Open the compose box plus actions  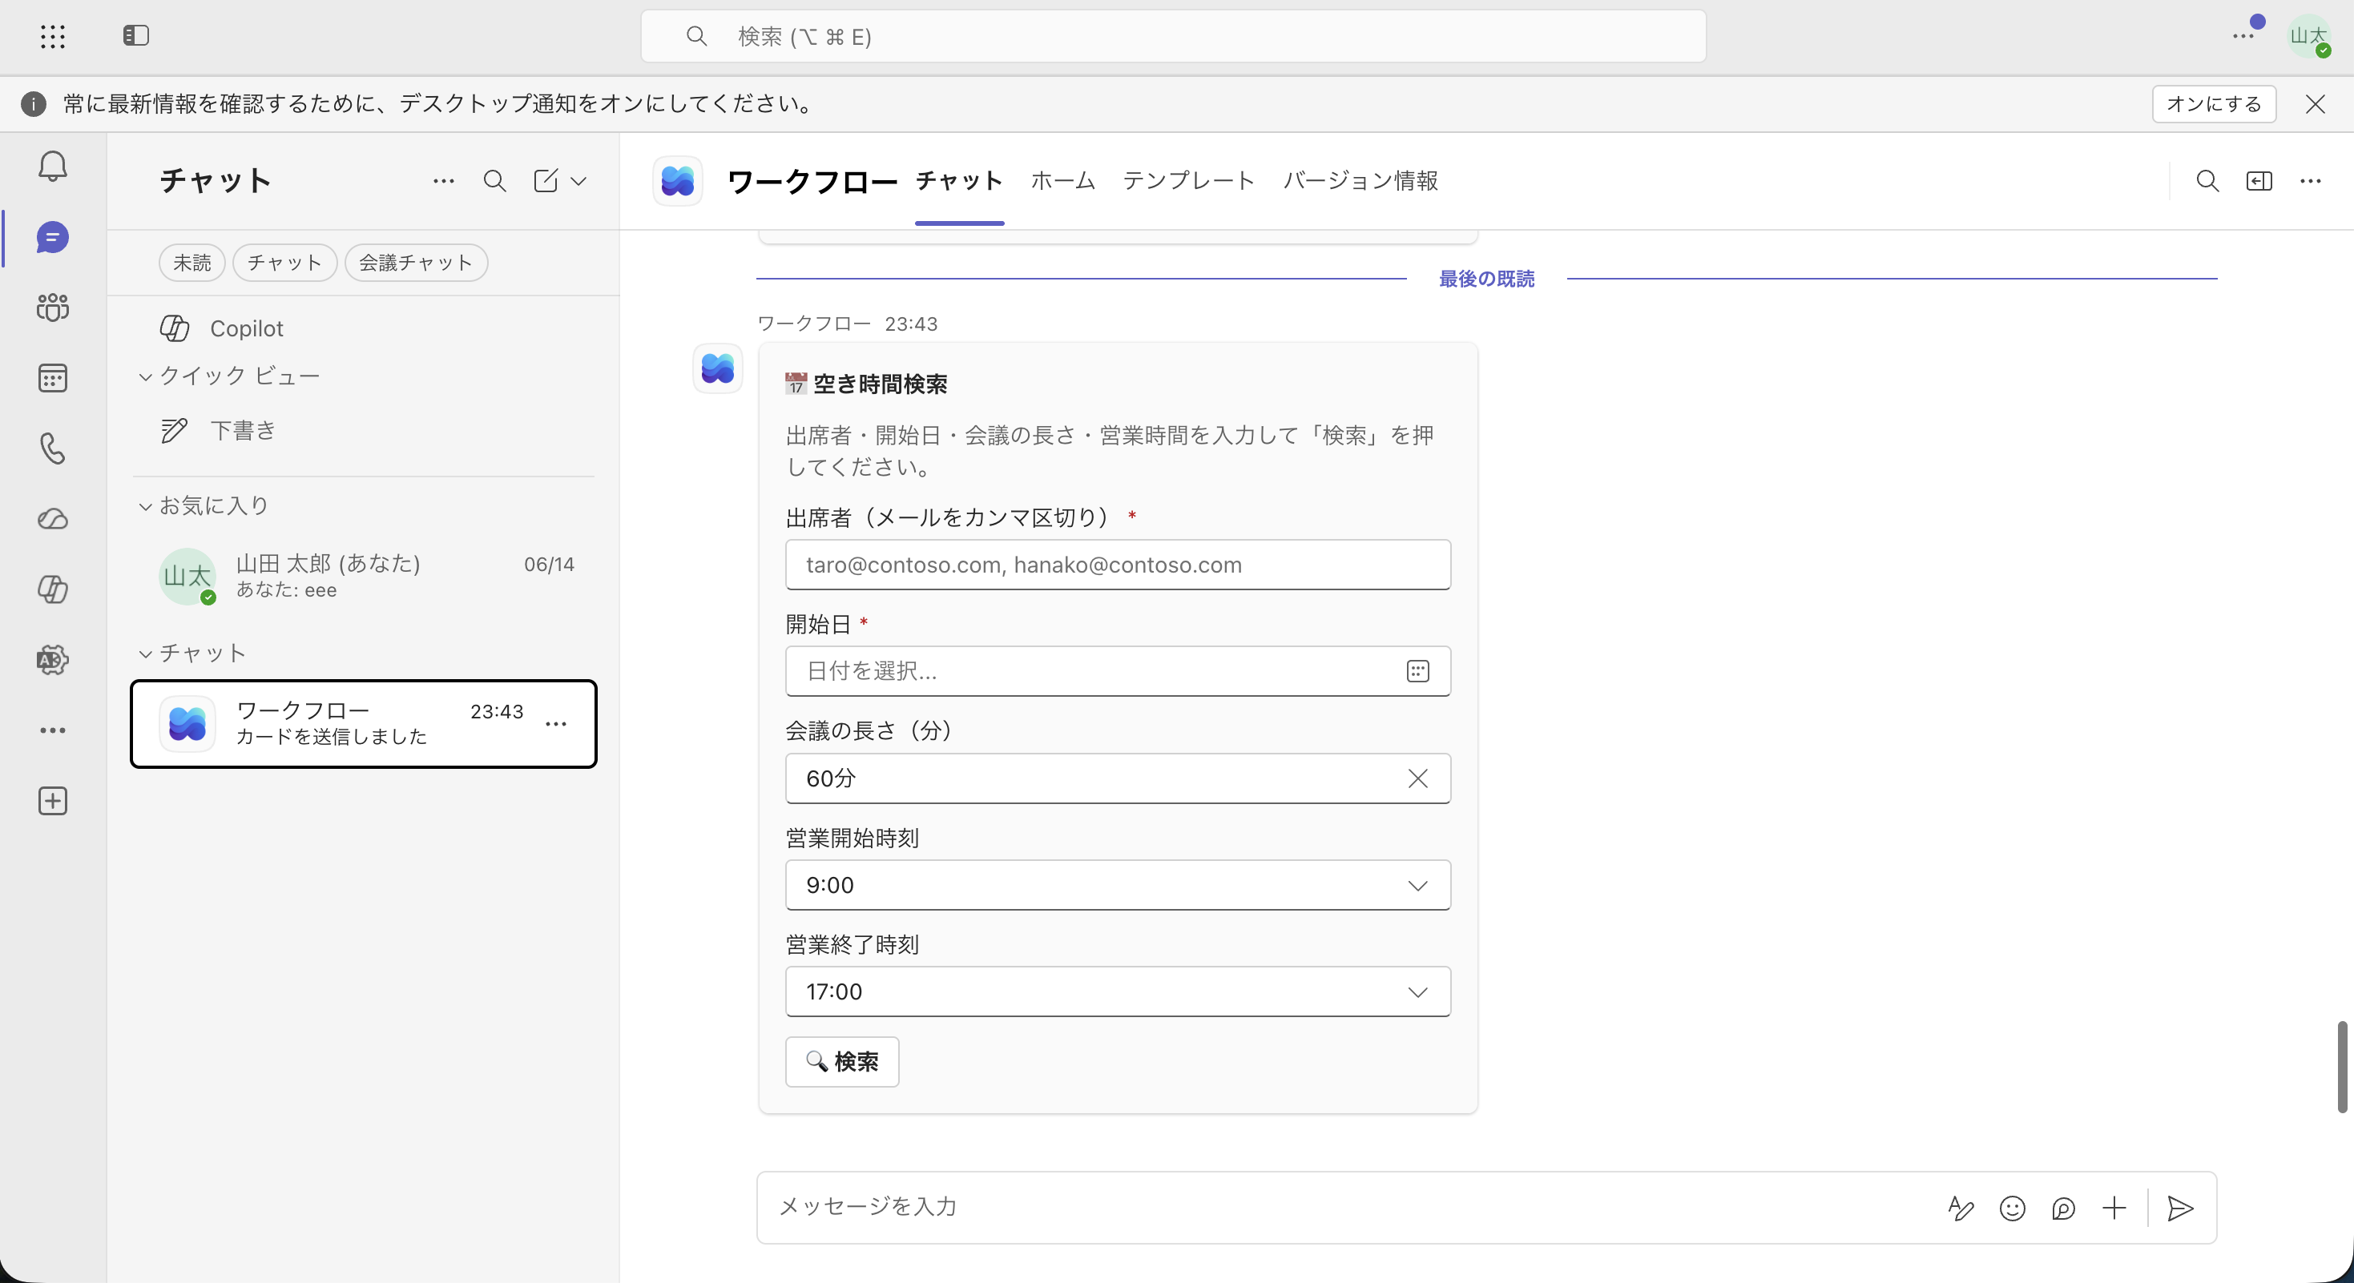click(2114, 1209)
